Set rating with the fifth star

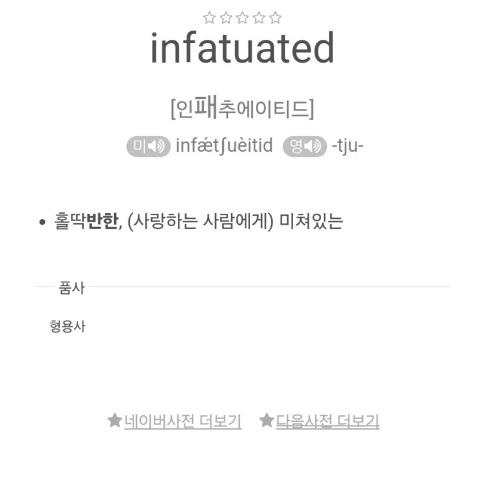click(276, 18)
